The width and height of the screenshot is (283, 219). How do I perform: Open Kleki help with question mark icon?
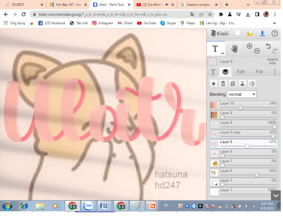(x=275, y=34)
